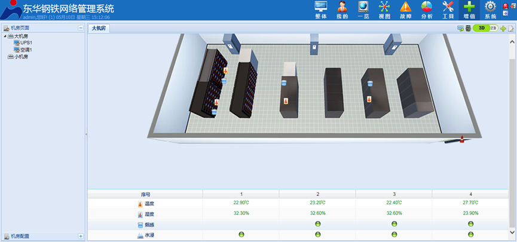Open the 分析 pie chart module
This screenshot has height=242, width=517.
[427, 10]
